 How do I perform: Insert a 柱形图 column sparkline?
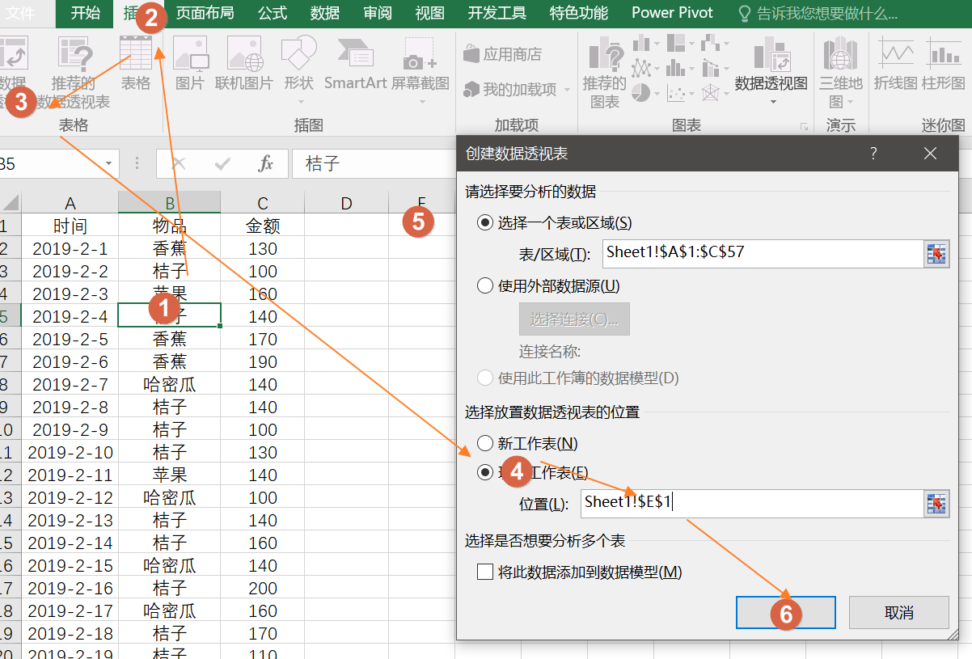(x=944, y=63)
